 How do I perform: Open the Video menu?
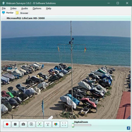(x=13, y=9)
